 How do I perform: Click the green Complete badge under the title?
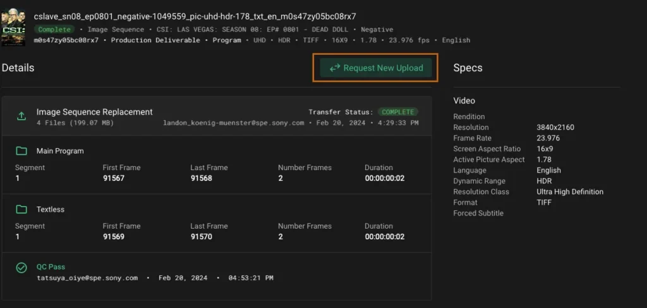(54, 30)
